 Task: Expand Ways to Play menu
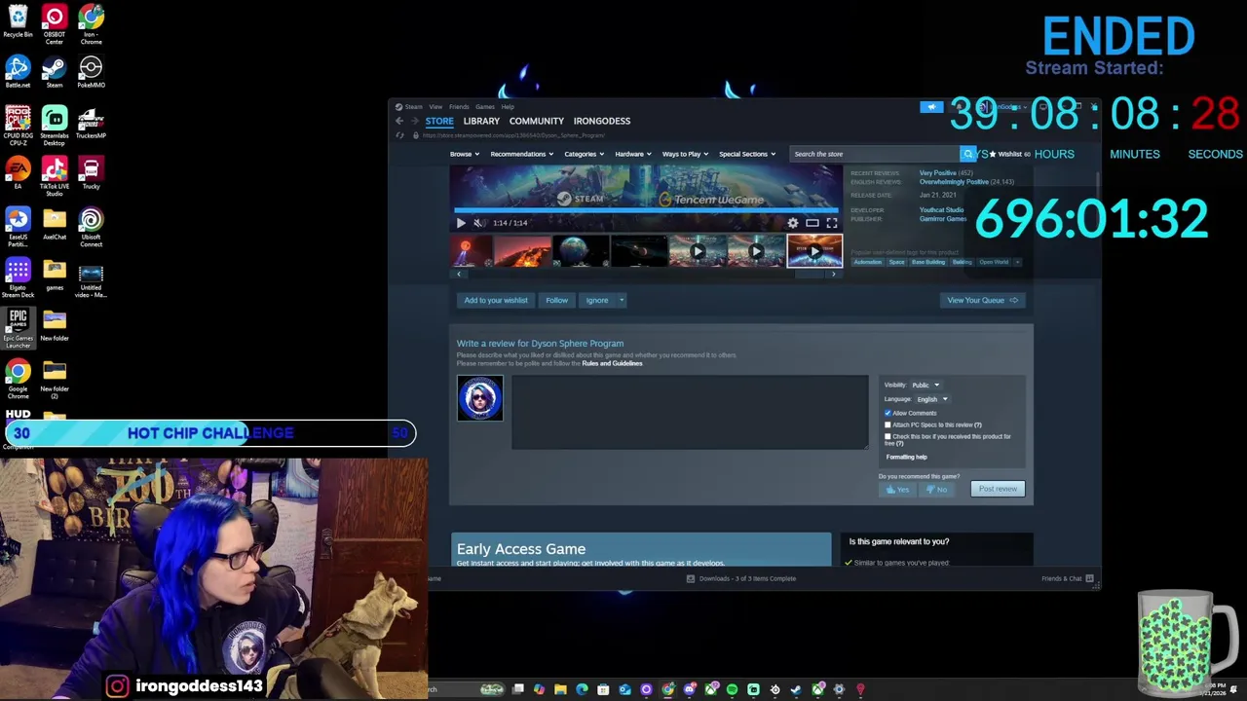pyautogui.click(x=685, y=154)
